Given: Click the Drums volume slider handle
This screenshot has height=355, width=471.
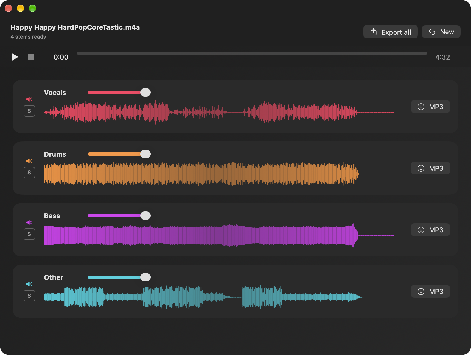Looking at the screenshot, I should coord(145,154).
